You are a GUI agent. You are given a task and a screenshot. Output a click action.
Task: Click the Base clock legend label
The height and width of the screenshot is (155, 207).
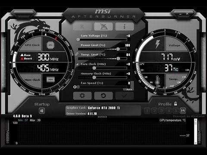pos(27,55)
